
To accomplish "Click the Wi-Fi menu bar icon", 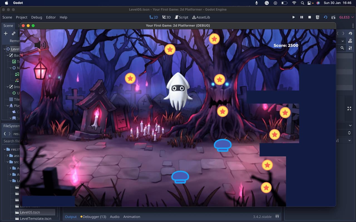I will tap(294, 3).
